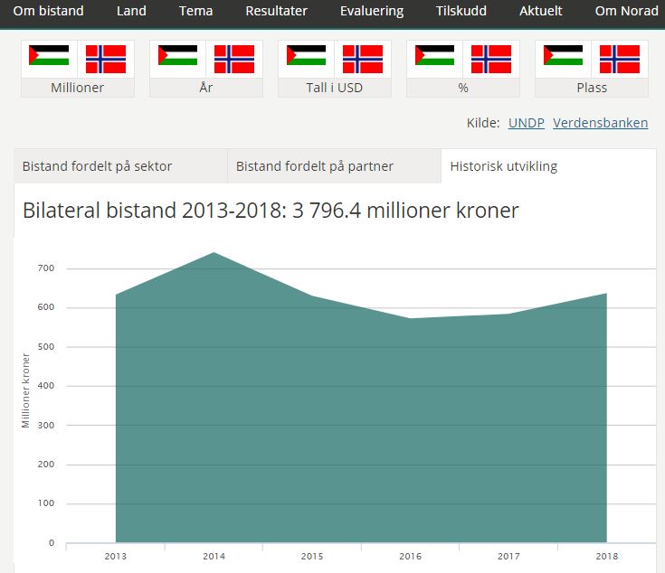Screen dimensions: 665x573
Task: Open Resultater in the navigation bar
Action: click(276, 12)
